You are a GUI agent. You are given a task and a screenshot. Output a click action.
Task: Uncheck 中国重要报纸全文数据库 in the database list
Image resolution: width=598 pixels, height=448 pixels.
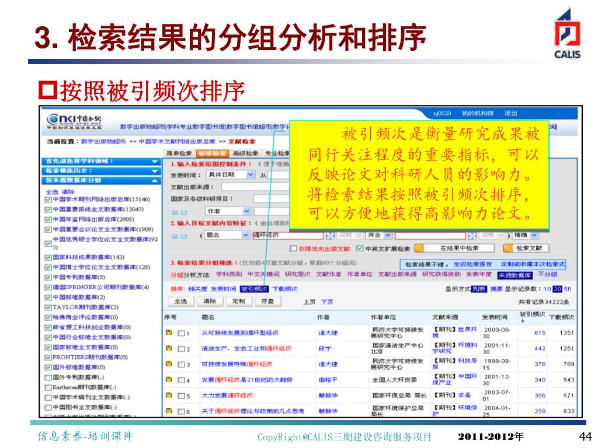(48, 209)
